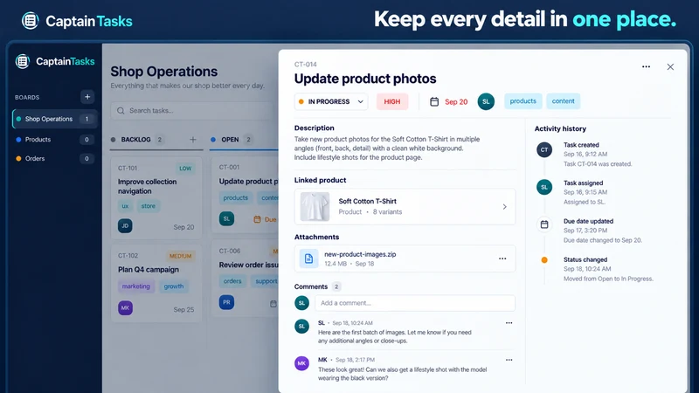Viewport: 699px width, 393px height.
Task: Open the Orders board
Action: click(54, 159)
